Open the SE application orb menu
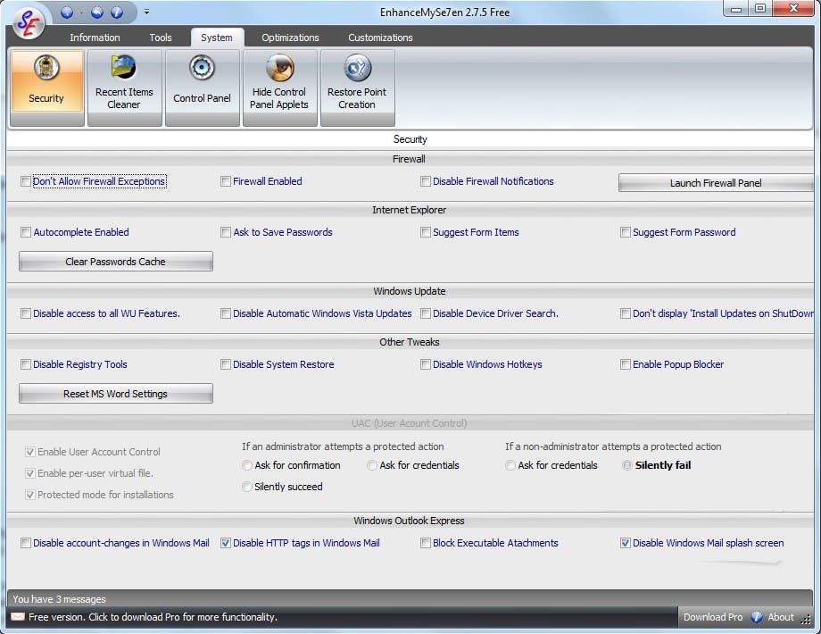 pos(29,23)
